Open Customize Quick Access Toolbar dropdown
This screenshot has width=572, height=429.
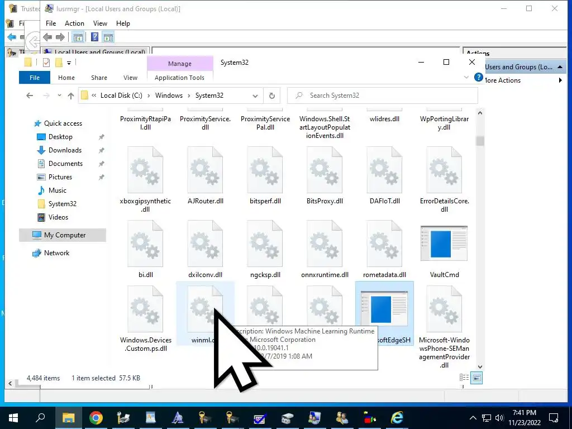coord(69,63)
